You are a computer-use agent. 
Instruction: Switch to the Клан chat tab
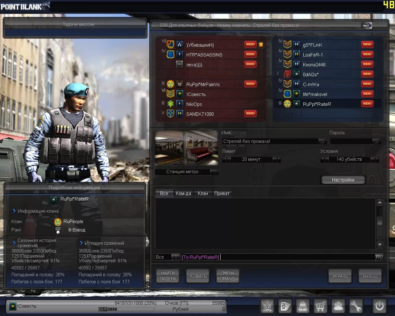pos(203,193)
